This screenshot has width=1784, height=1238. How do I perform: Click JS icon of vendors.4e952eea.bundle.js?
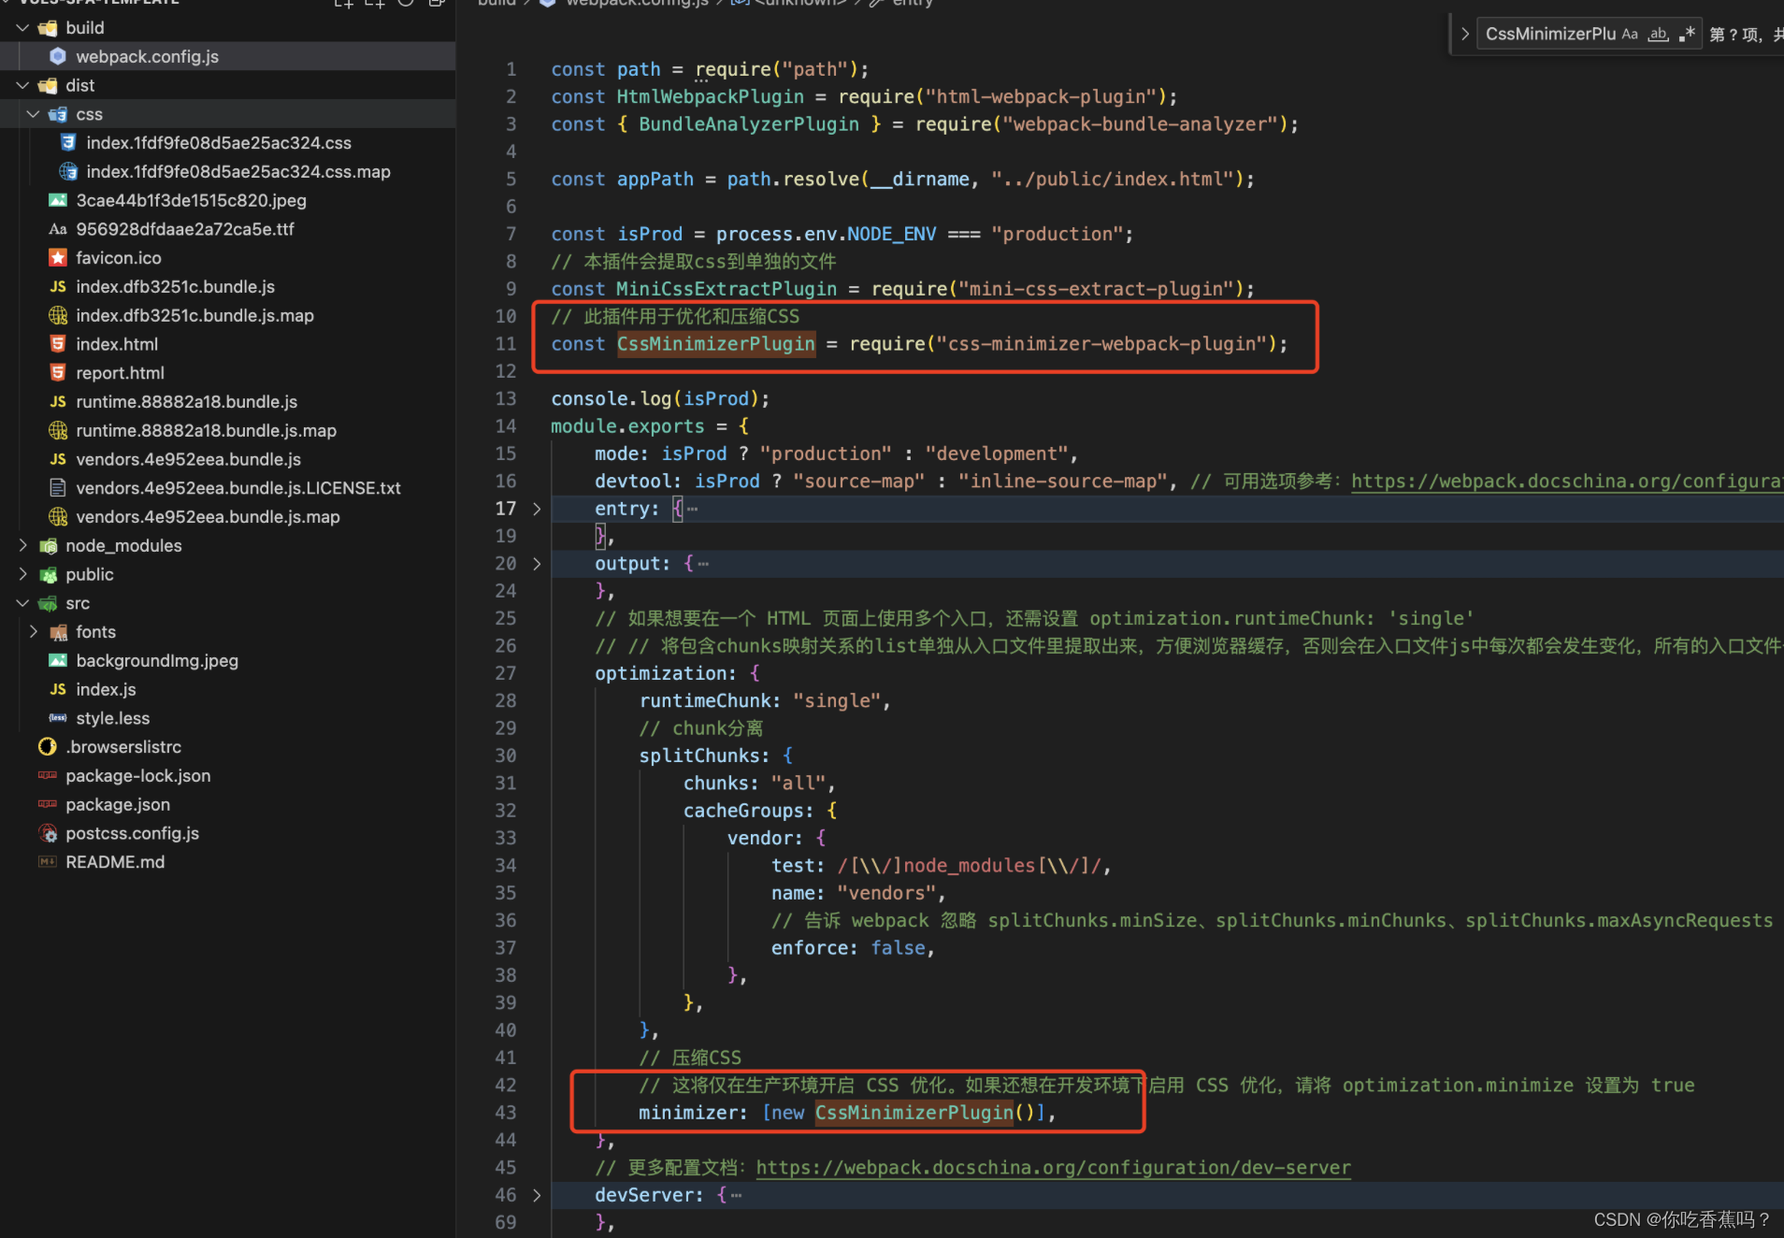[58, 459]
